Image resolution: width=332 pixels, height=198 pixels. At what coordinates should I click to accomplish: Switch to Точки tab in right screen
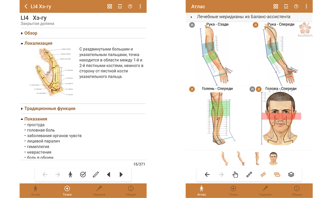point(233,191)
